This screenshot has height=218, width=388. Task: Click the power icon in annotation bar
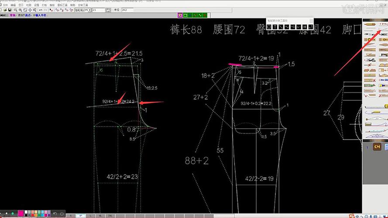pyautogui.click(x=62, y=214)
